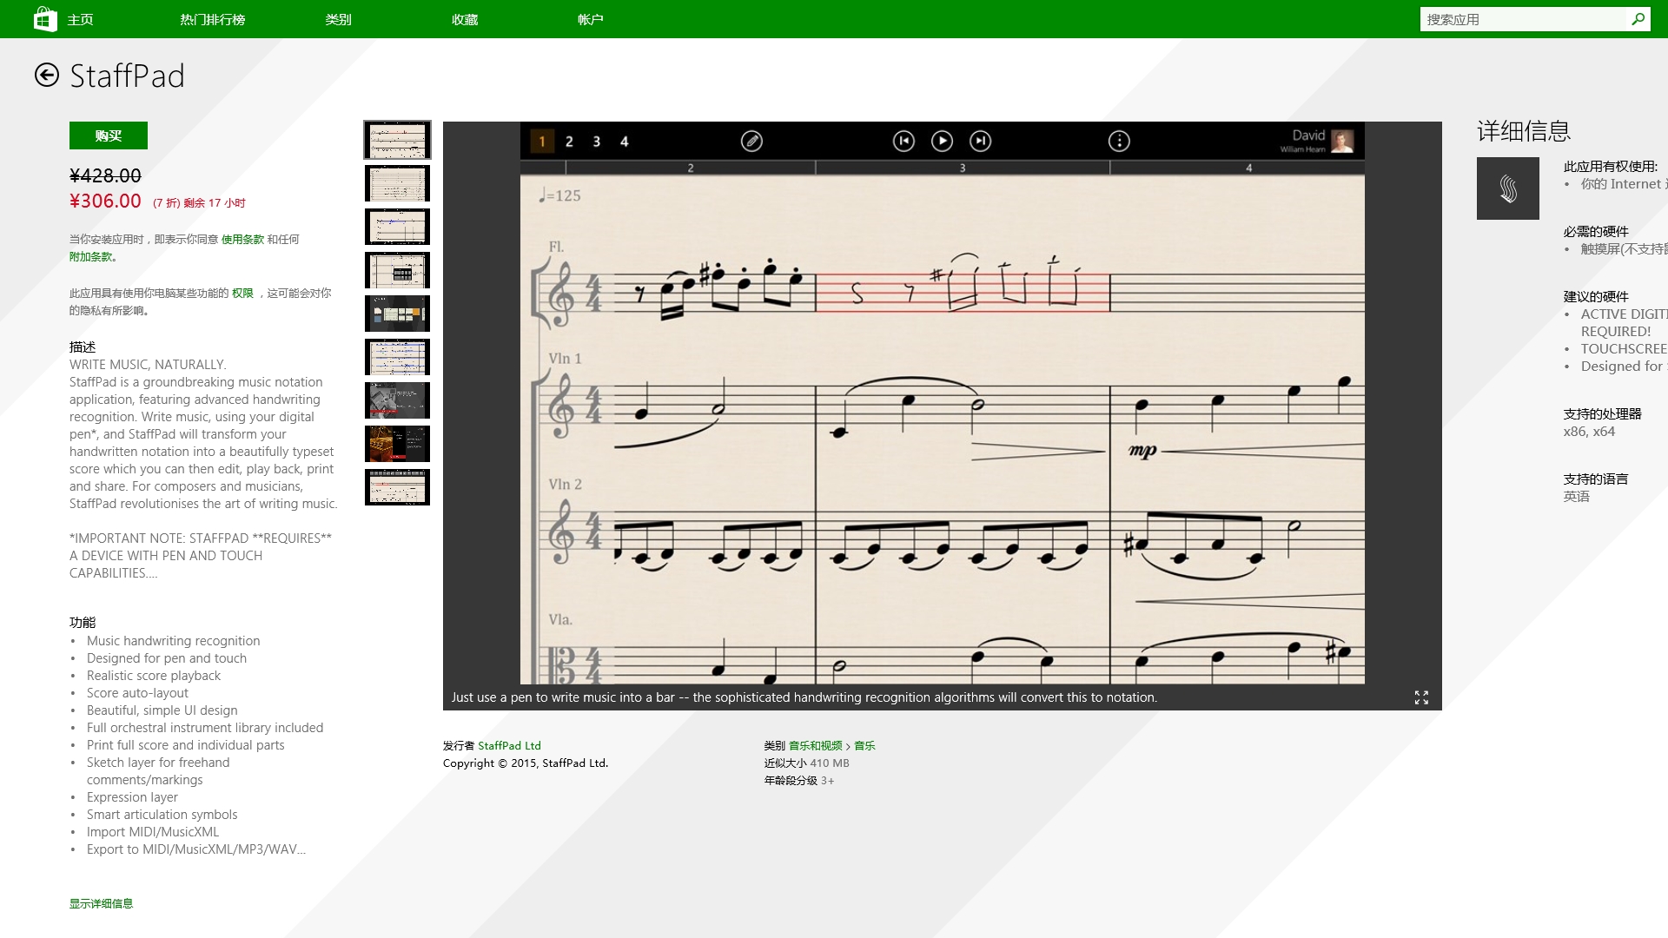Viewport: 1668px width, 938px height.
Task: Click the 建议的硬件 heading
Action: pyautogui.click(x=1596, y=296)
